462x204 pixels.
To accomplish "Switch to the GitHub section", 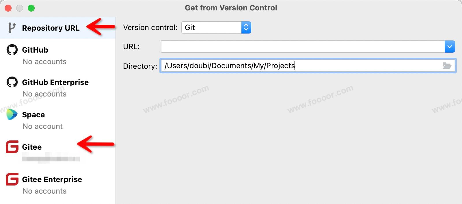I will coord(35,50).
